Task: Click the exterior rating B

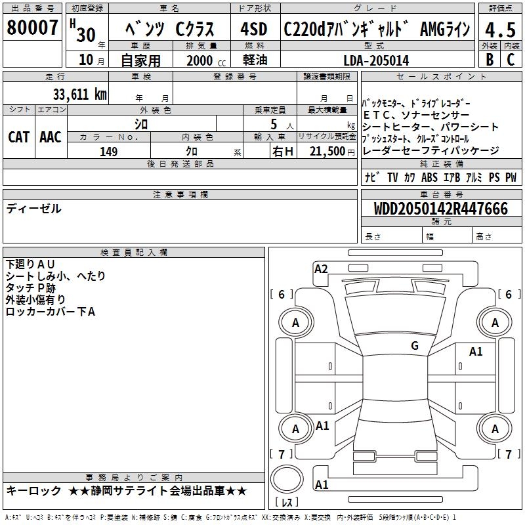Action: click(x=490, y=60)
